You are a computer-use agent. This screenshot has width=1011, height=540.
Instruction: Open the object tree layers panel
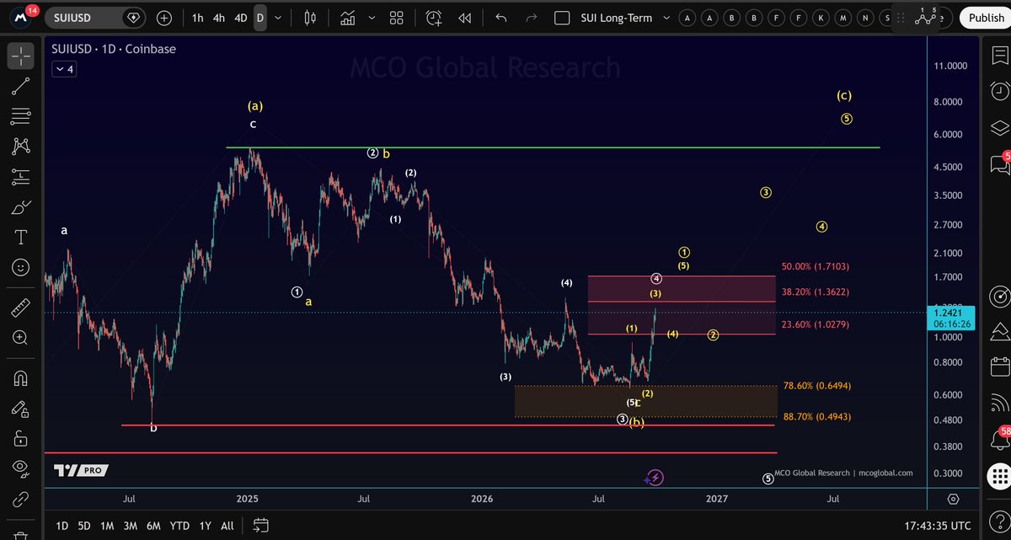pyautogui.click(x=999, y=127)
